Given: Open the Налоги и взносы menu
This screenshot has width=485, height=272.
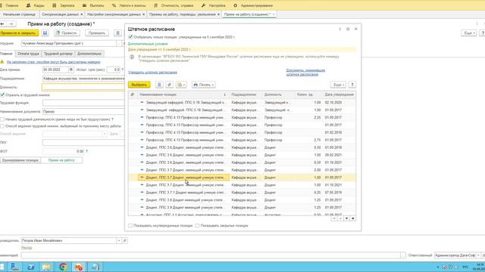Looking at the screenshot, I should (x=129, y=5).
